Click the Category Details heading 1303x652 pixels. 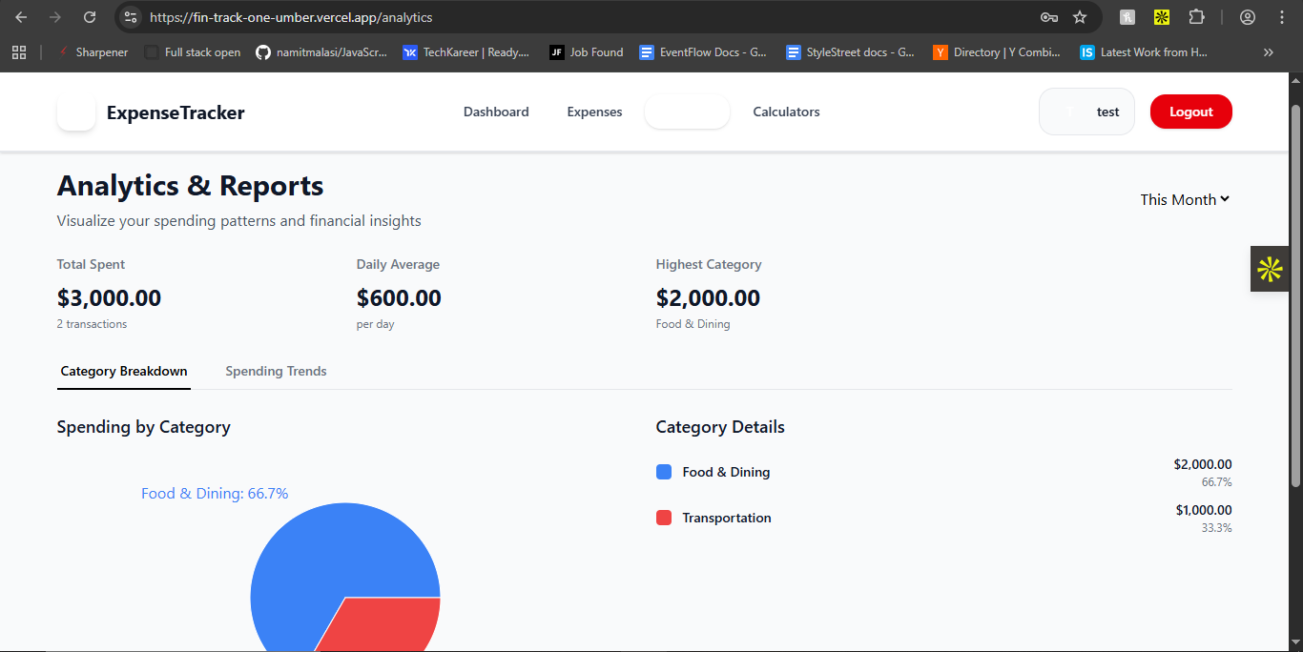[x=720, y=427]
